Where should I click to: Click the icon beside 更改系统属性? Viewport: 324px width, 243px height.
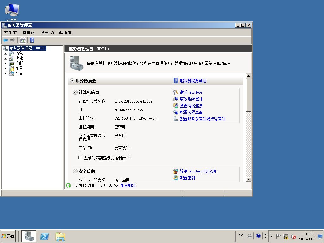tap(176, 99)
